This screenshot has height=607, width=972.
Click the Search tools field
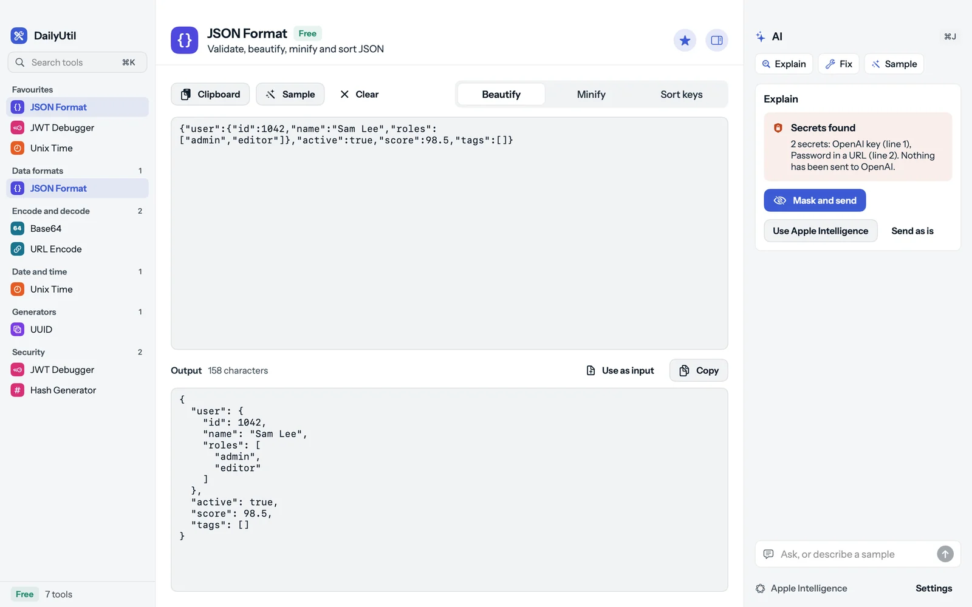tap(77, 63)
